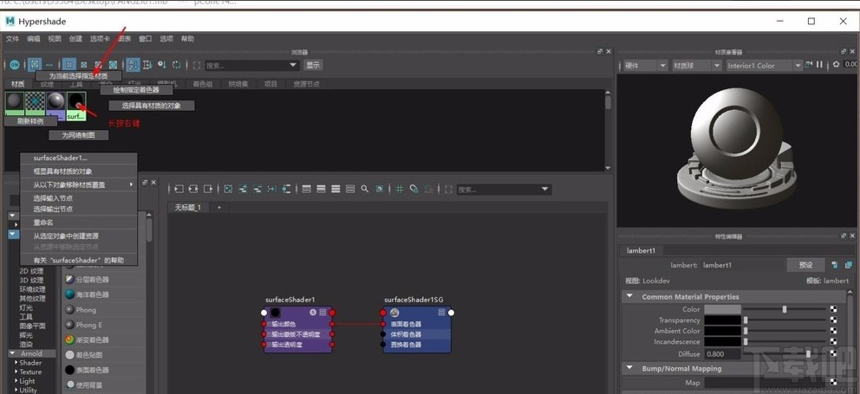Viewport: 860px width, 394px height.
Task: Click remove selected nodes from graph icon
Action: (x=257, y=189)
